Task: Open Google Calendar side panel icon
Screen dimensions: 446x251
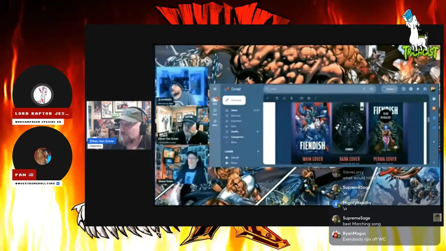Action: pyautogui.click(x=434, y=99)
